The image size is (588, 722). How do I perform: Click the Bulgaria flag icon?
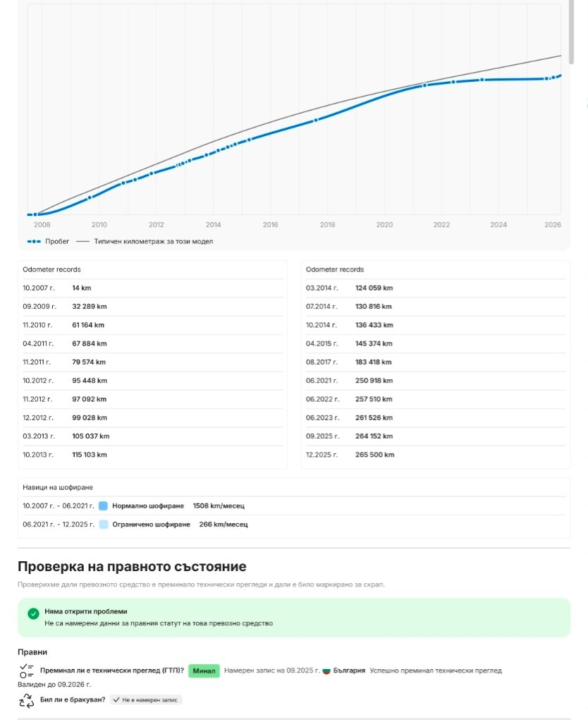pos(326,671)
